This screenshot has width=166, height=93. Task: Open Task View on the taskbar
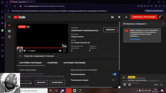coord(51,90)
